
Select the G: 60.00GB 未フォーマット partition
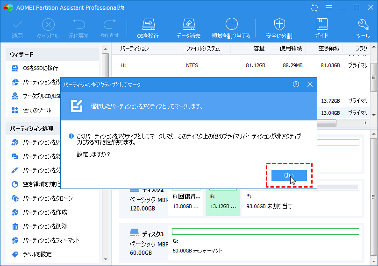coord(265,244)
